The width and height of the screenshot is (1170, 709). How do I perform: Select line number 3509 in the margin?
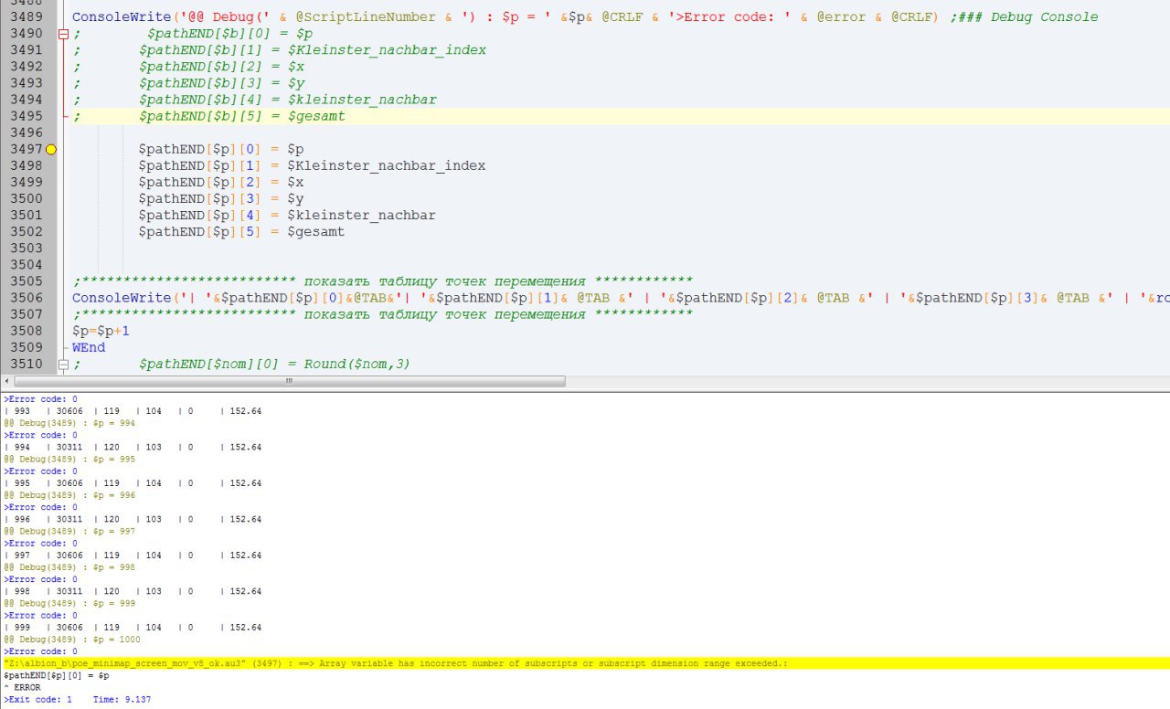coord(27,347)
